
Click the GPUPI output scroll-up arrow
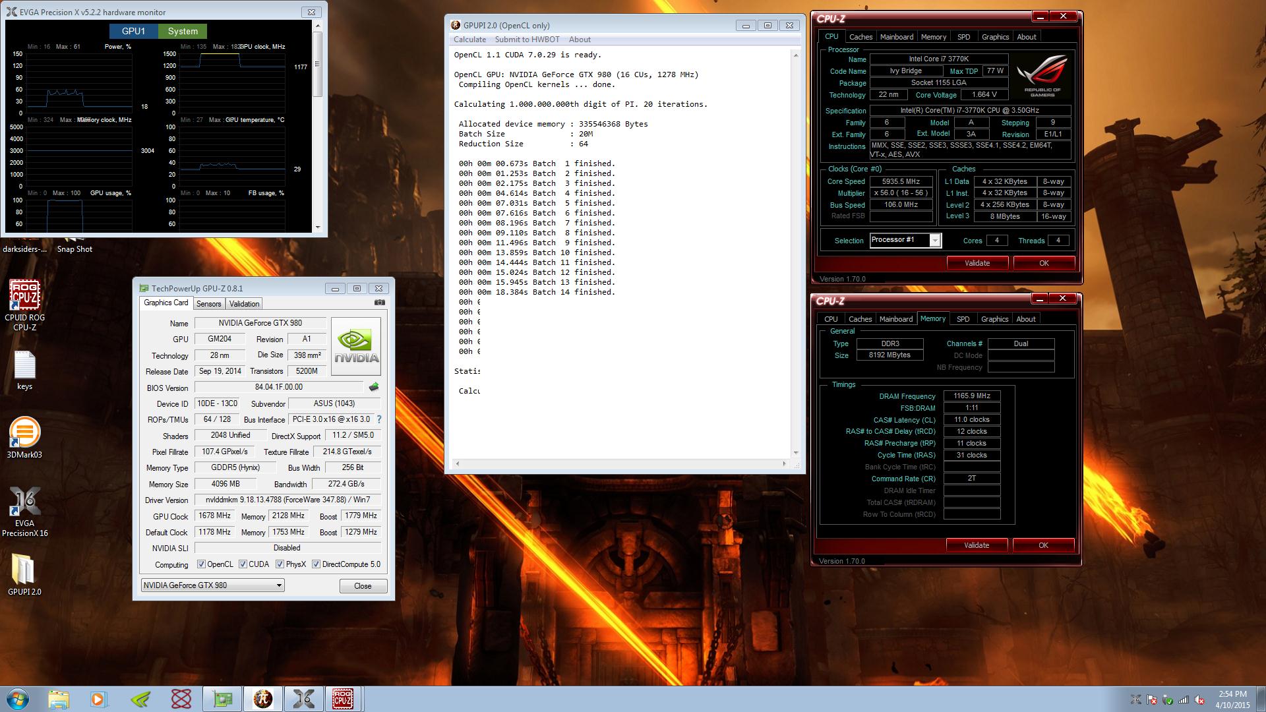pyautogui.click(x=796, y=55)
